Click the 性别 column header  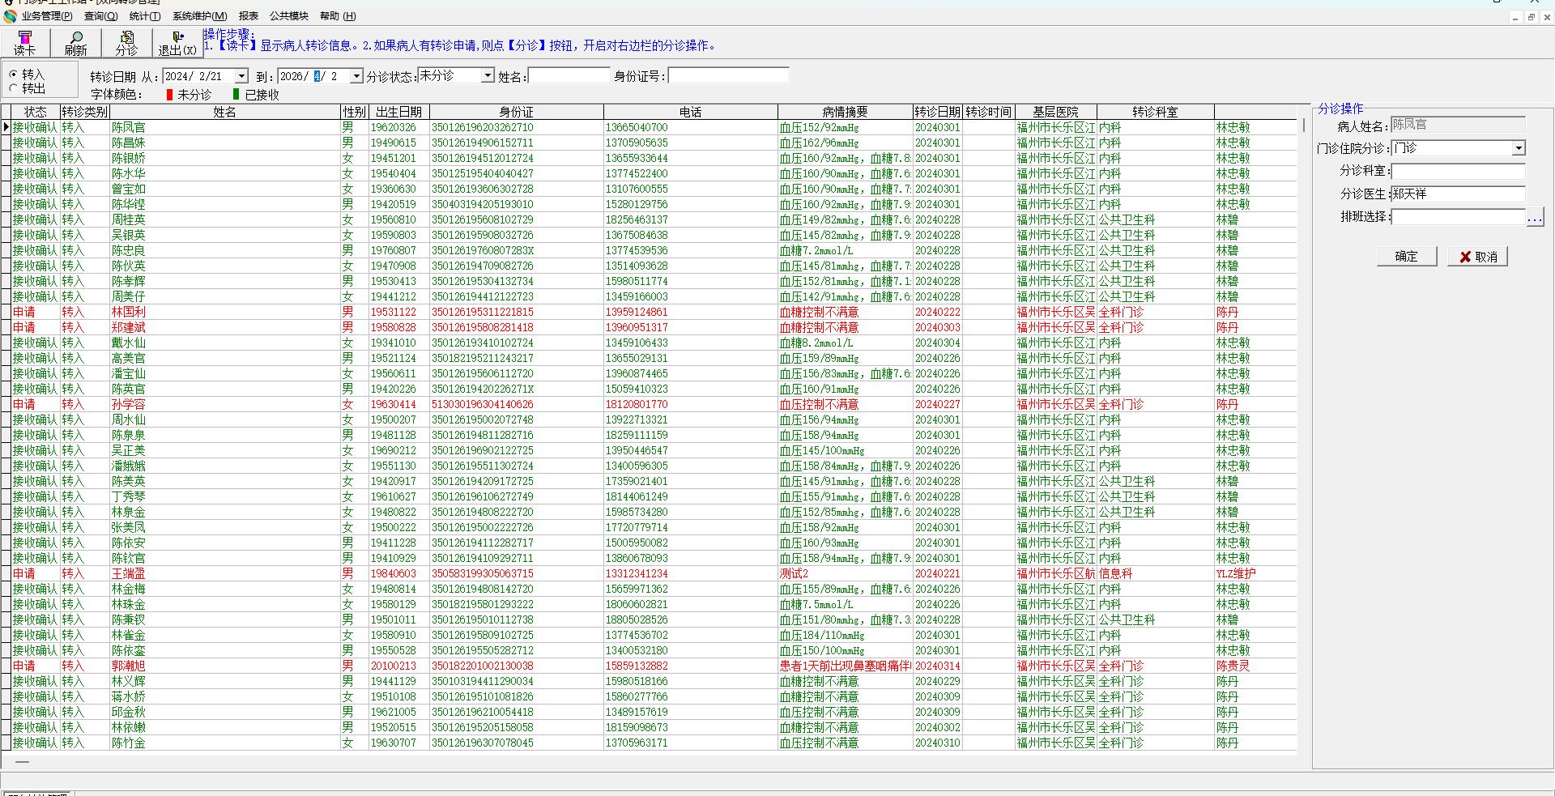[354, 112]
